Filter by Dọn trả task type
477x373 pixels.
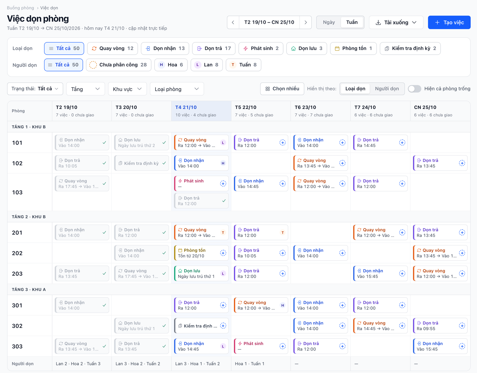[x=214, y=48]
